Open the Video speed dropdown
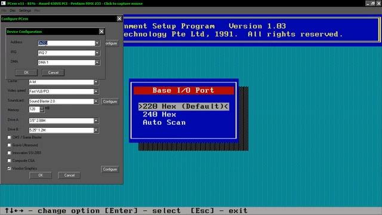 96,91
